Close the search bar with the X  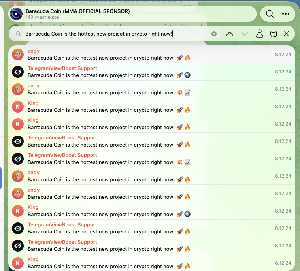coord(286,34)
